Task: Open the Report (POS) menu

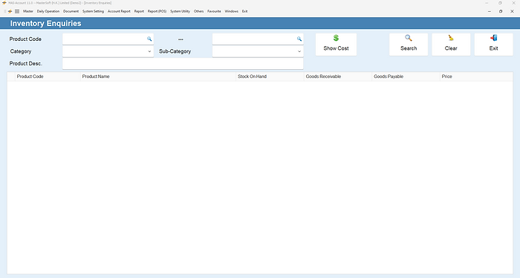Action: pyautogui.click(x=157, y=11)
